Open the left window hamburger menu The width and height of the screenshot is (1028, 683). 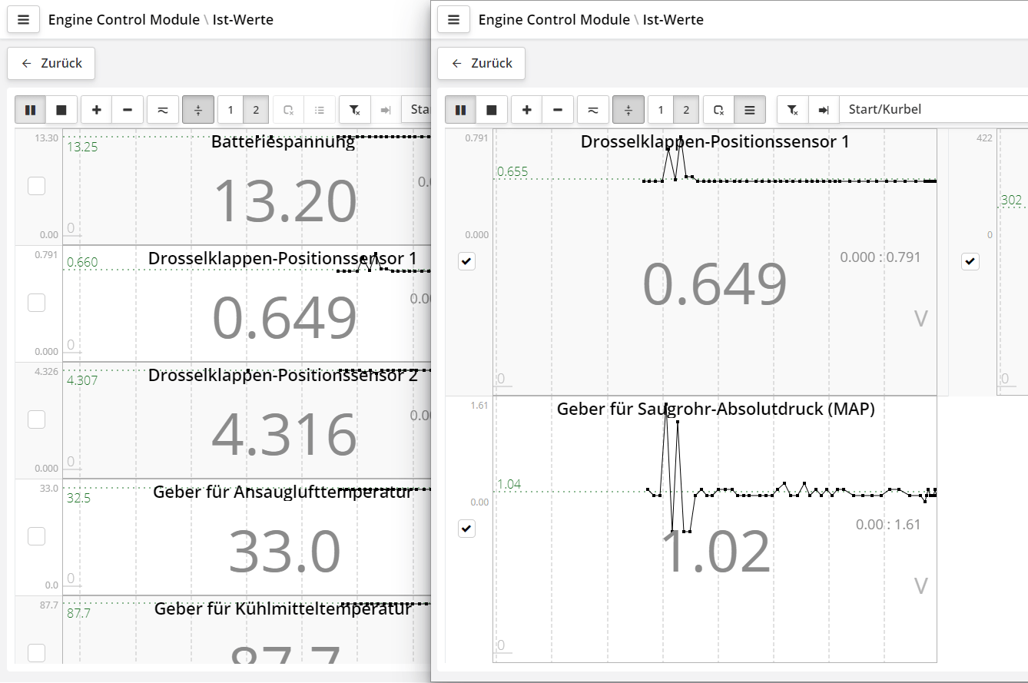[x=23, y=19]
